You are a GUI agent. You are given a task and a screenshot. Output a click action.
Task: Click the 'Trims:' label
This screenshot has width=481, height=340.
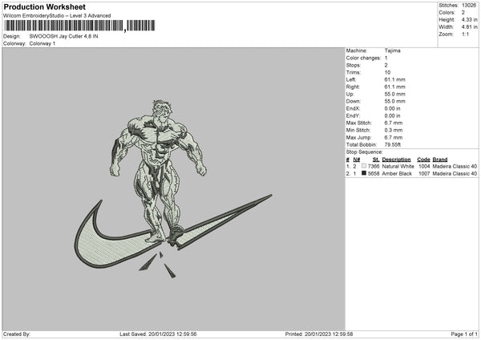pos(353,73)
